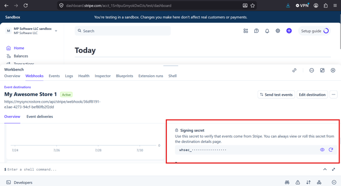Open the Setup guide
This screenshot has width=341, height=186.
pyautogui.click(x=315, y=31)
